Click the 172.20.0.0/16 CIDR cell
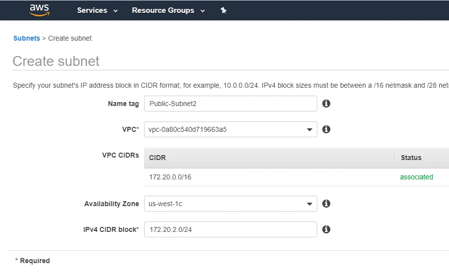This screenshot has height=278, width=449. click(x=170, y=177)
